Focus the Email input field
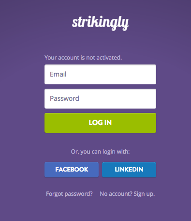This screenshot has height=221, width=191. click(x=100, y=74)
